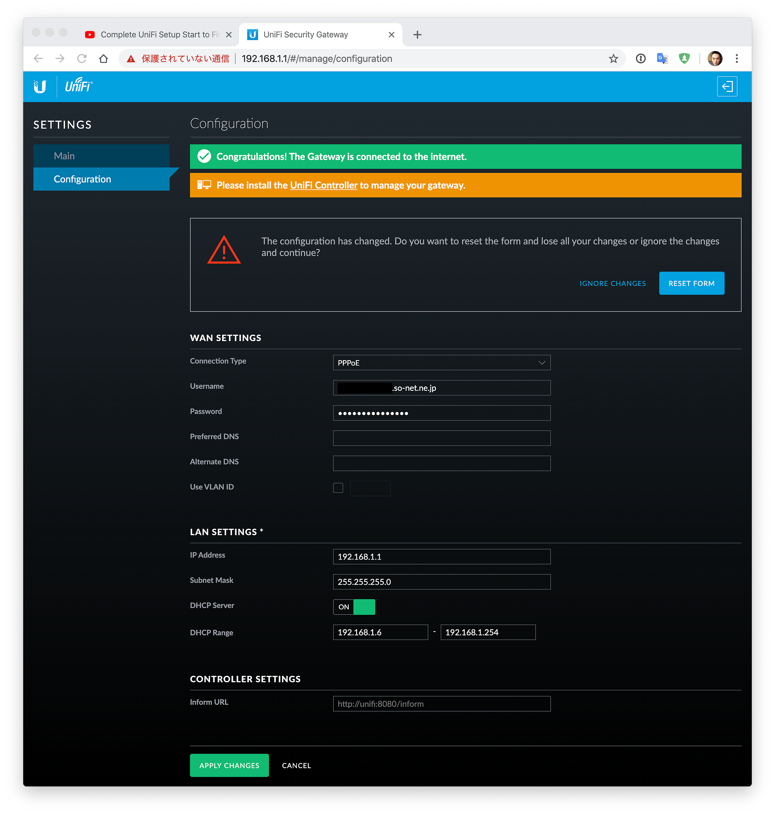Screen dimensions: 775x815
Task: Click the controller device icon in orange banner
Action: (204, 185)
